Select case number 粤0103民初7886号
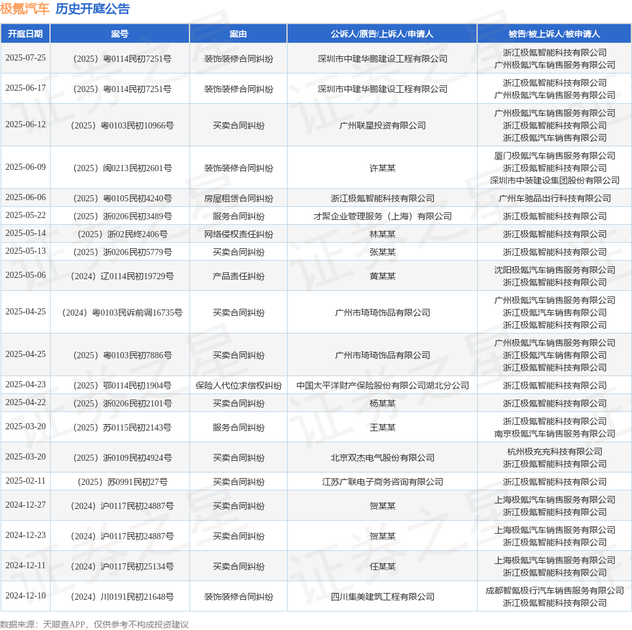632x630 pixels. 122,355
